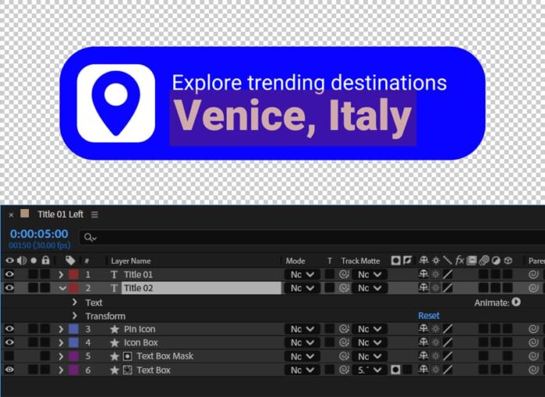The height and width of the screenshot is (397, 545).
Task: Click the track matte pick whip for Text Box
Action: coord(344,370)
